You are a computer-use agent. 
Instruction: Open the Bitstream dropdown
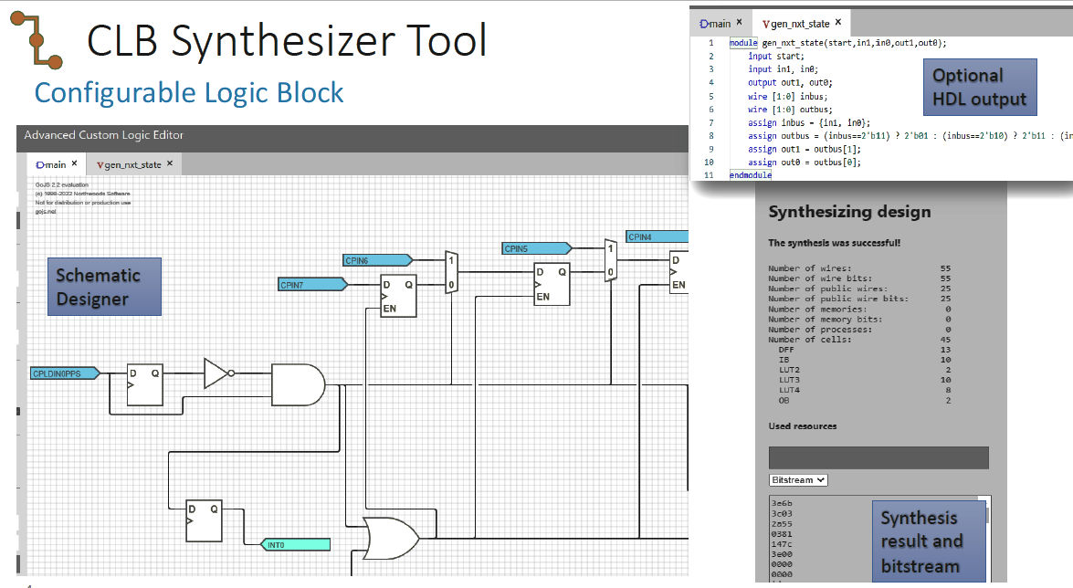798,479
